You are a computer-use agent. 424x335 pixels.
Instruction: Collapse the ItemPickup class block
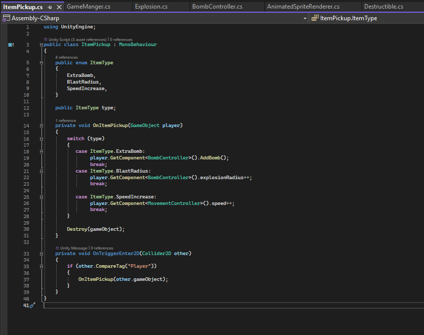[x=41, y=45]
